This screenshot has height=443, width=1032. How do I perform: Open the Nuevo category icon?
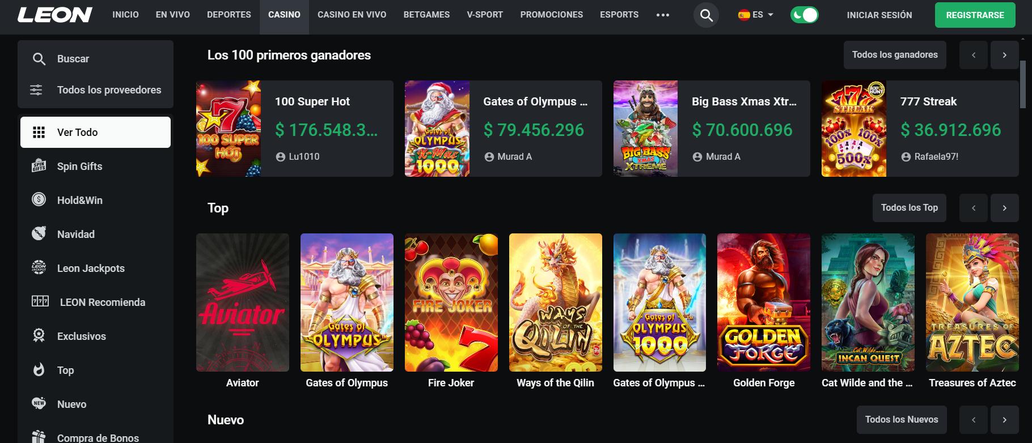(39, 403)
